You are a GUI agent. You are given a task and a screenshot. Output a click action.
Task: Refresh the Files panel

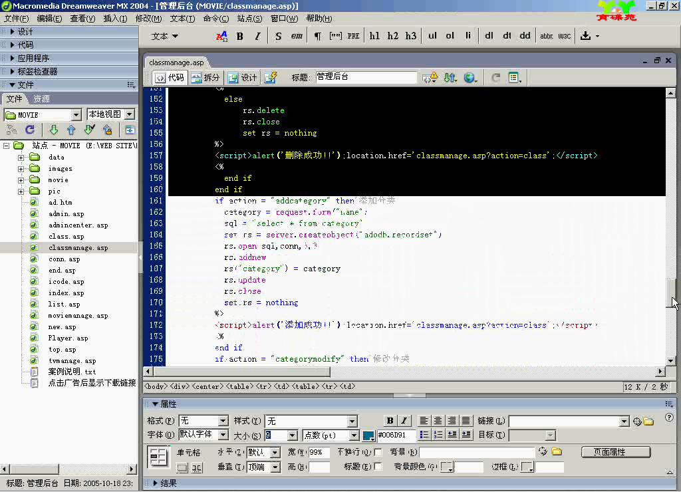pos(30,130)
